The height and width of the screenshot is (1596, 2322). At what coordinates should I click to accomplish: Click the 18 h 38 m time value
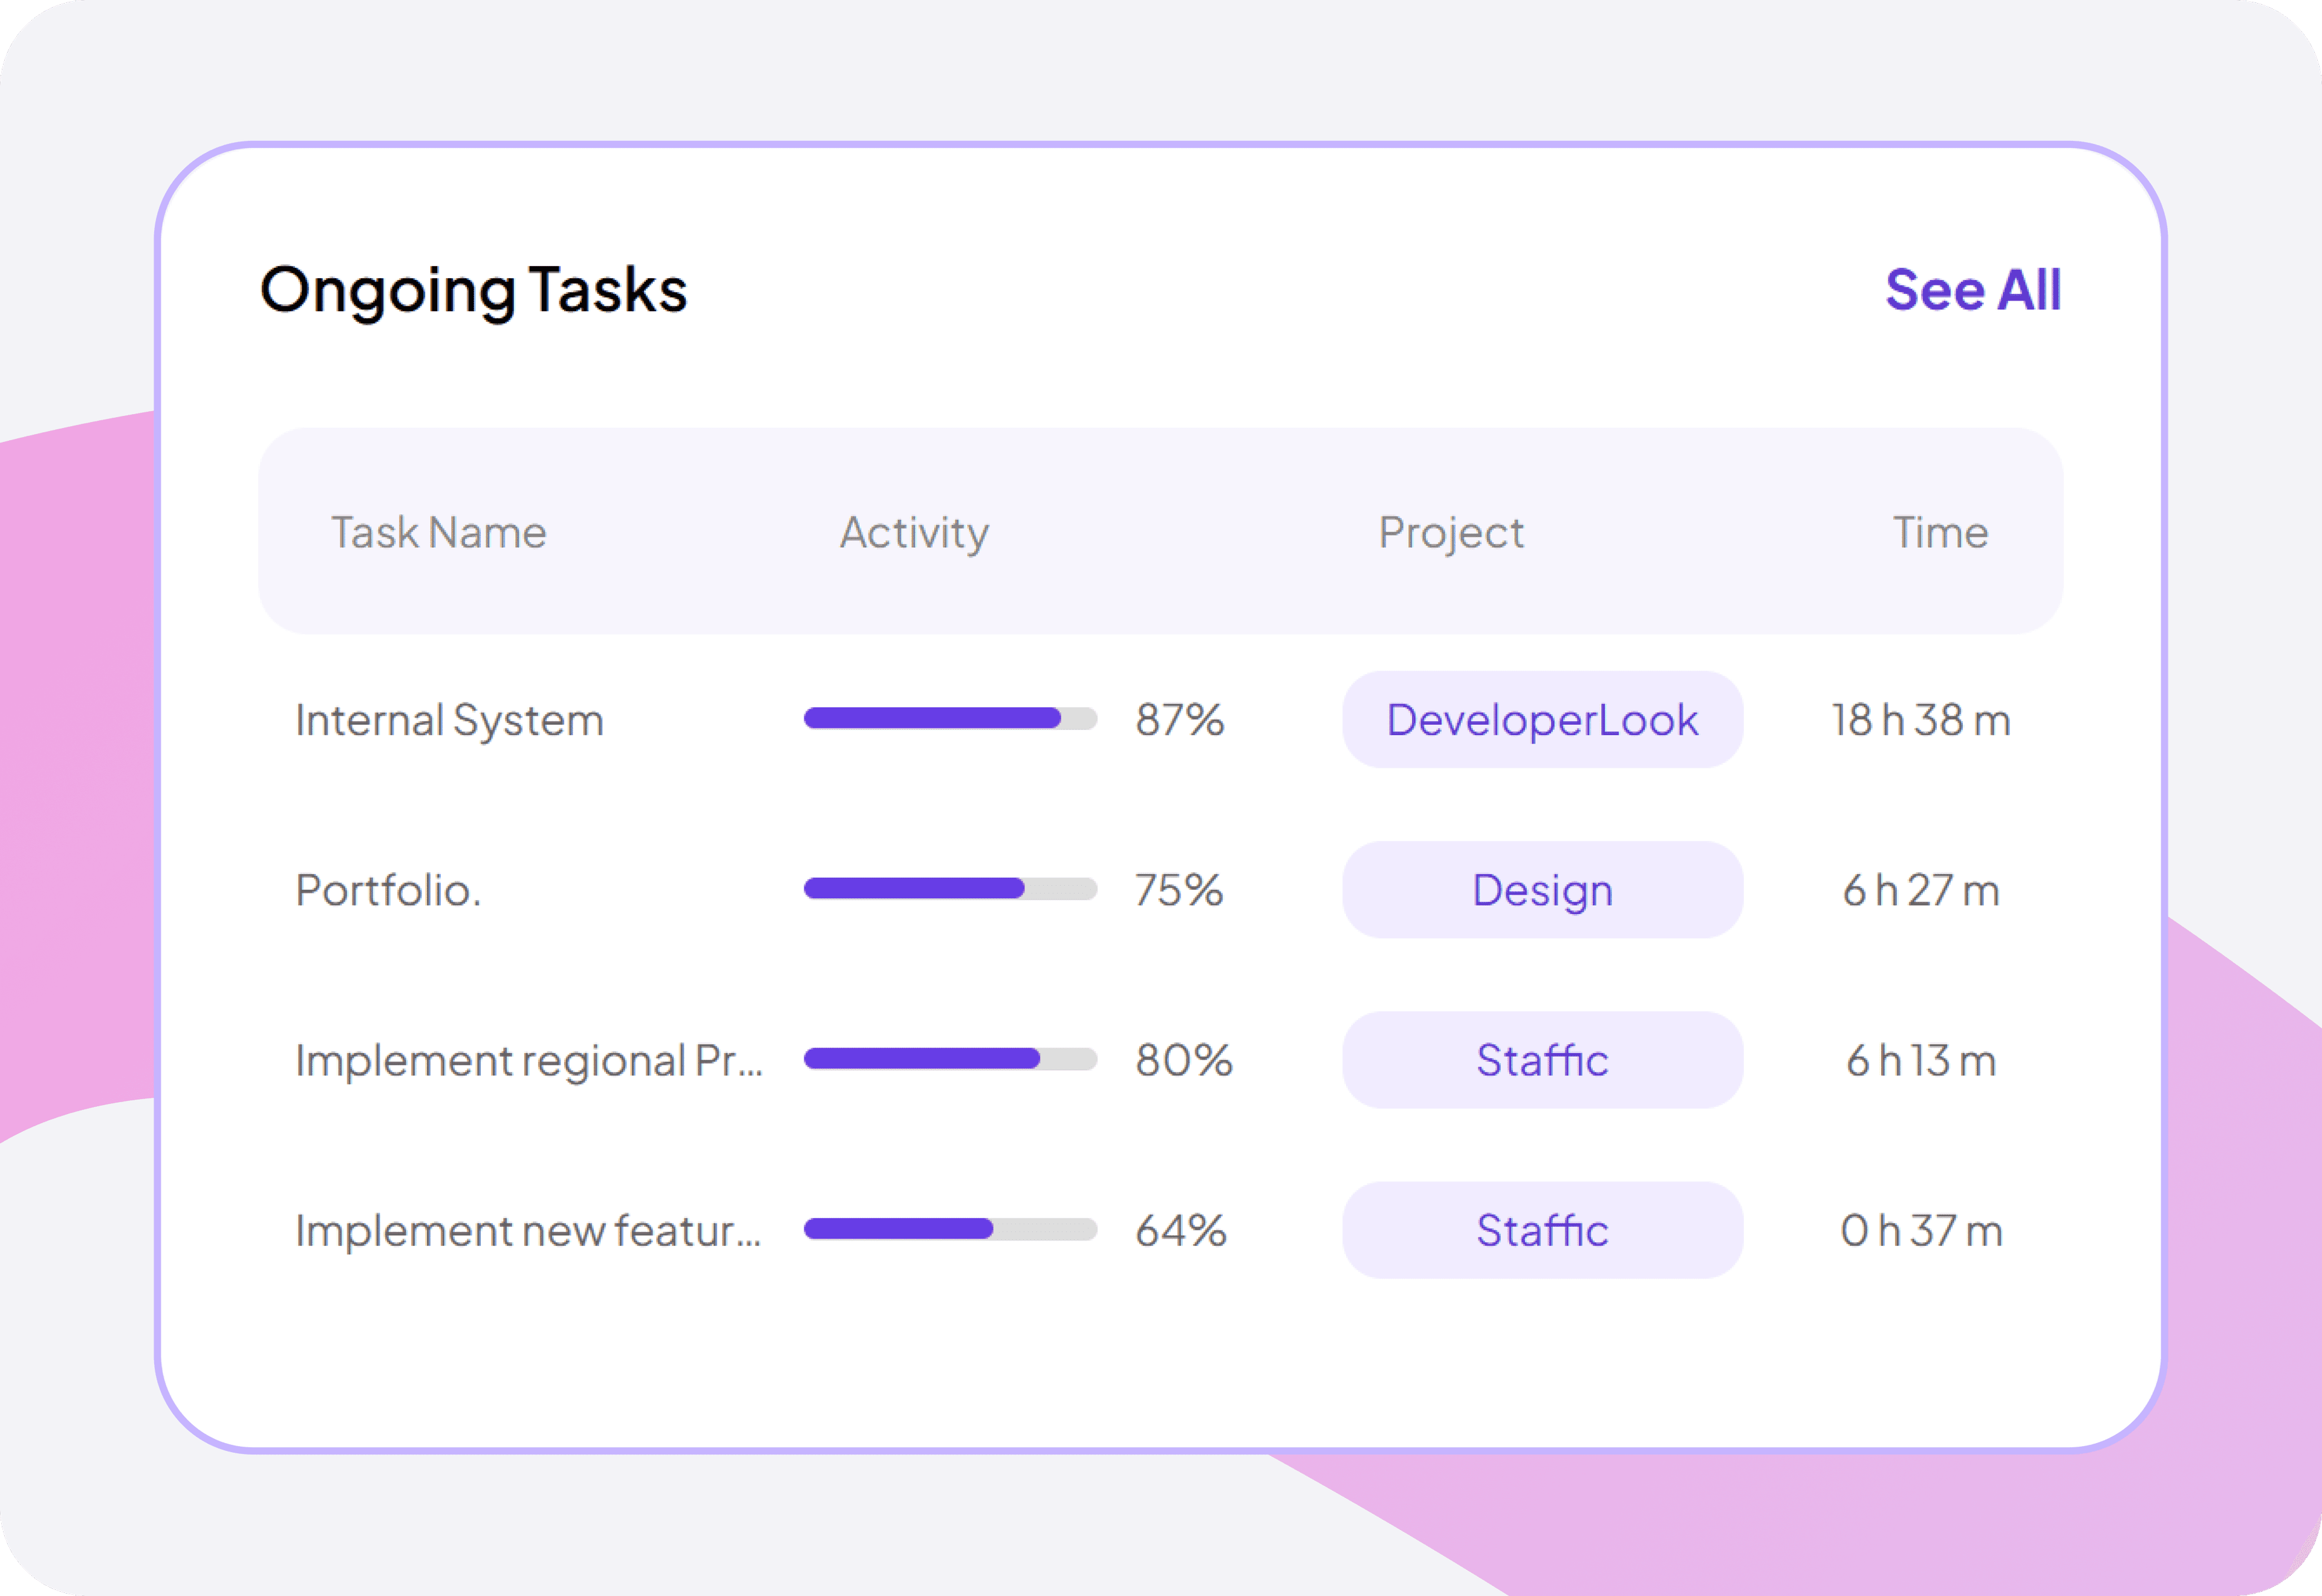pyautogui.click(x=1921, y=719)
